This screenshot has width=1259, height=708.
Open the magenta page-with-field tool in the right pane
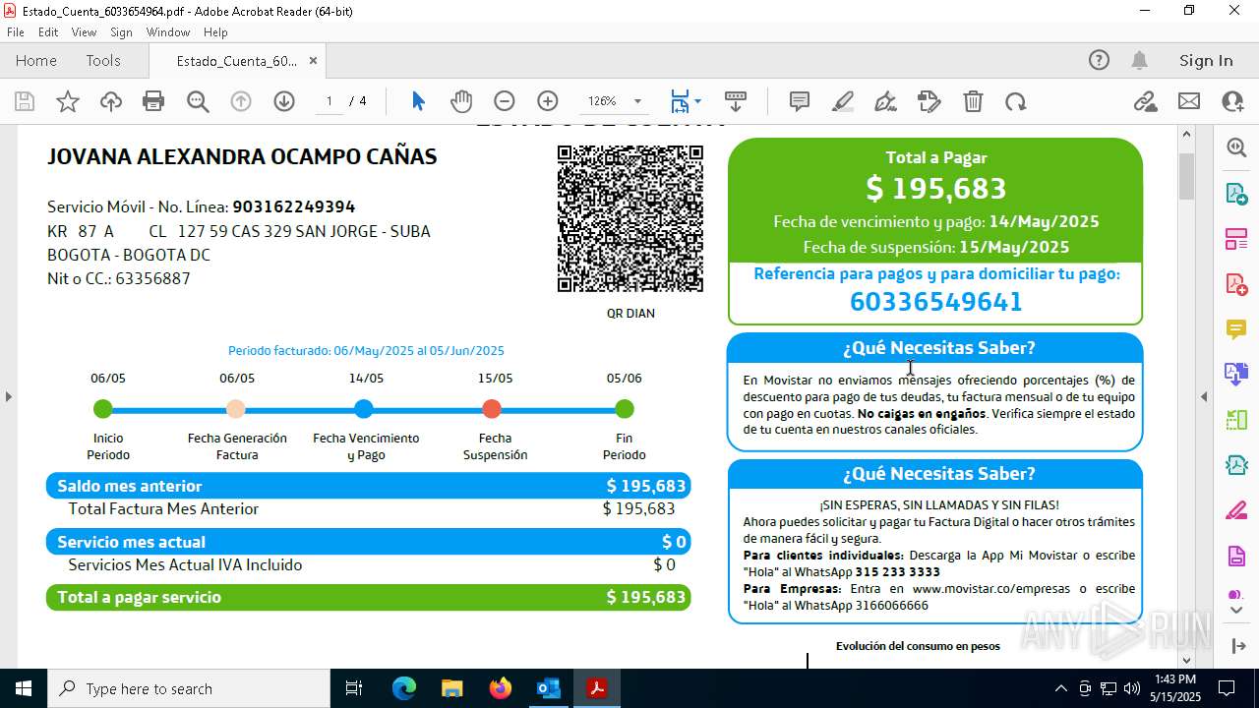[1236, 557]
